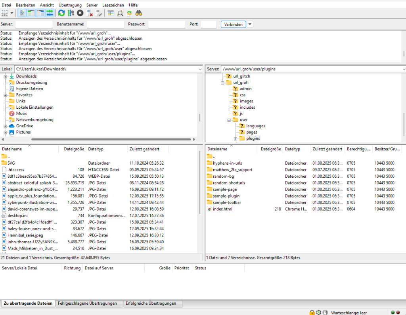406x315 pixels.
Task: Click the disconnect from server icon
Action: [x=90, y=13]
